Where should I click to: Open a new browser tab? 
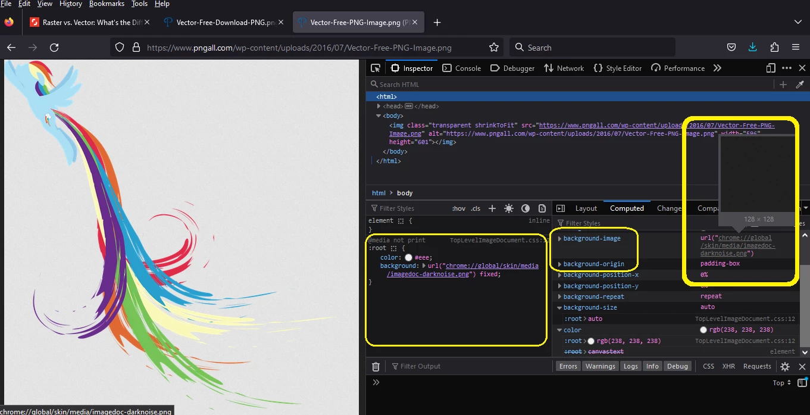(437, 23)
